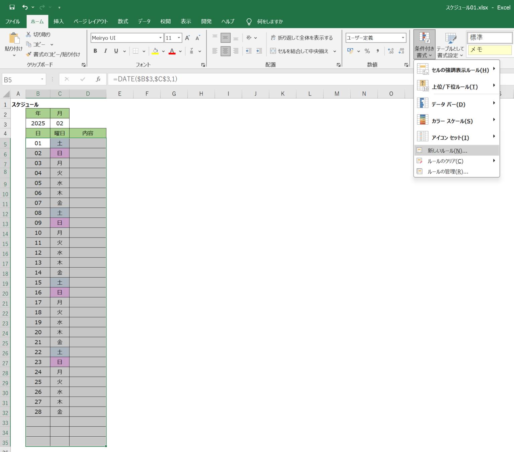Screen dimensions: 514x452
Task: Apply the percent style icon
Action: (x=367, y=51)
